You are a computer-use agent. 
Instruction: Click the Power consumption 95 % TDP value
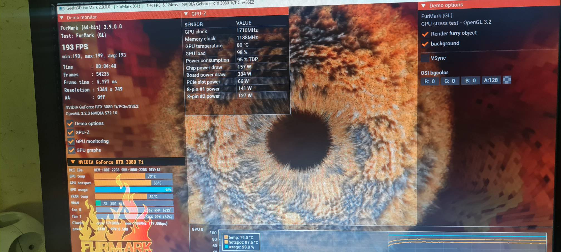(x=248, y=59)
